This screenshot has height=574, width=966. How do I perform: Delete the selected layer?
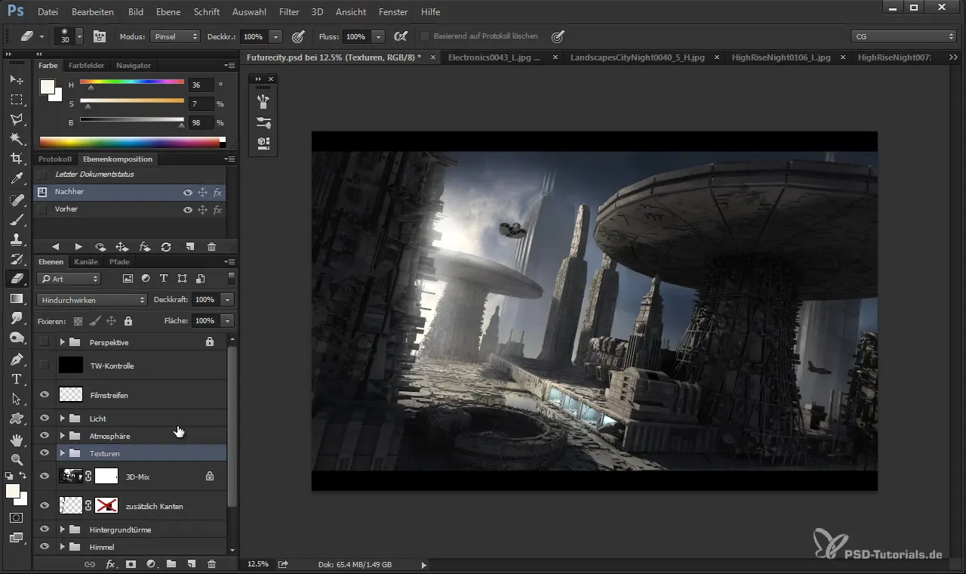click(x=211, y=563)
